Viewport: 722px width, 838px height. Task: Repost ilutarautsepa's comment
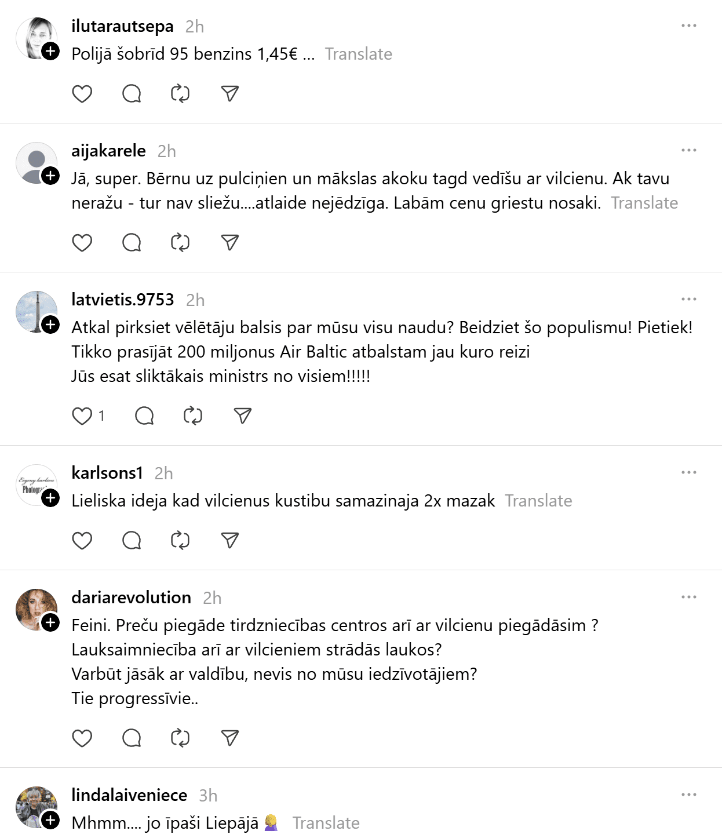tap(180, 94)
